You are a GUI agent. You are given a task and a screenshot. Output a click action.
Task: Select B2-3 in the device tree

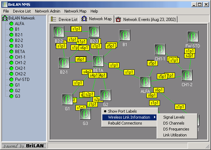[x=19, y=46]
